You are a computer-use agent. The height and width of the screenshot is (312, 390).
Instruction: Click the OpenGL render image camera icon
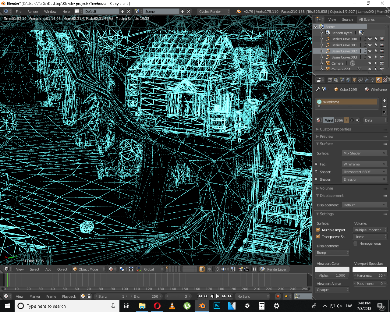(x=241, y=269)
